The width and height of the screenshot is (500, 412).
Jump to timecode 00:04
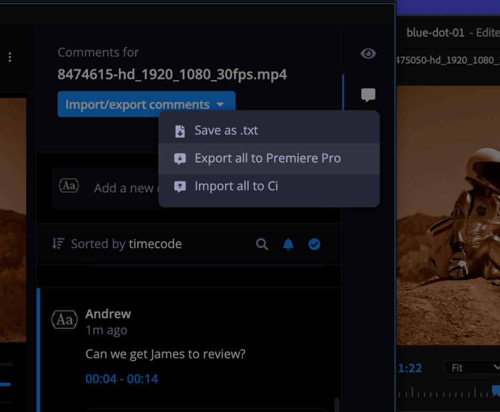pyautogui.click(x=101, y=379)
